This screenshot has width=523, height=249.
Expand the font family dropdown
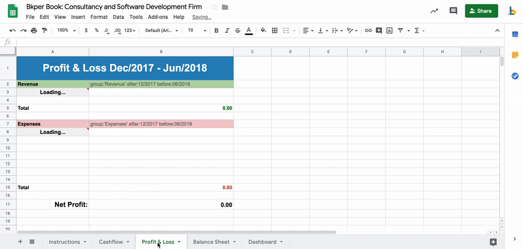click(x=161, y=30)
